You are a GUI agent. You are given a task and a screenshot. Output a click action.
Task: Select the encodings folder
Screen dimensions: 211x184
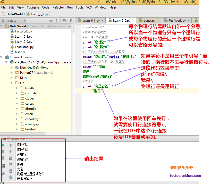tap(30, 119)
